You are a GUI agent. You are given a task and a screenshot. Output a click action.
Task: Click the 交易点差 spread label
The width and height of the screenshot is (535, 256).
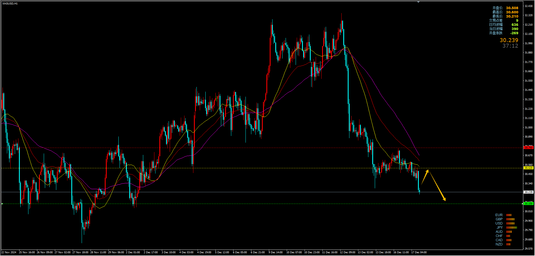click(x=496, y=21)
